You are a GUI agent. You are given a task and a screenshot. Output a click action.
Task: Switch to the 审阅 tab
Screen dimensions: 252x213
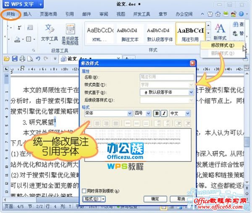pyautogui.click(x=104, y=14)
